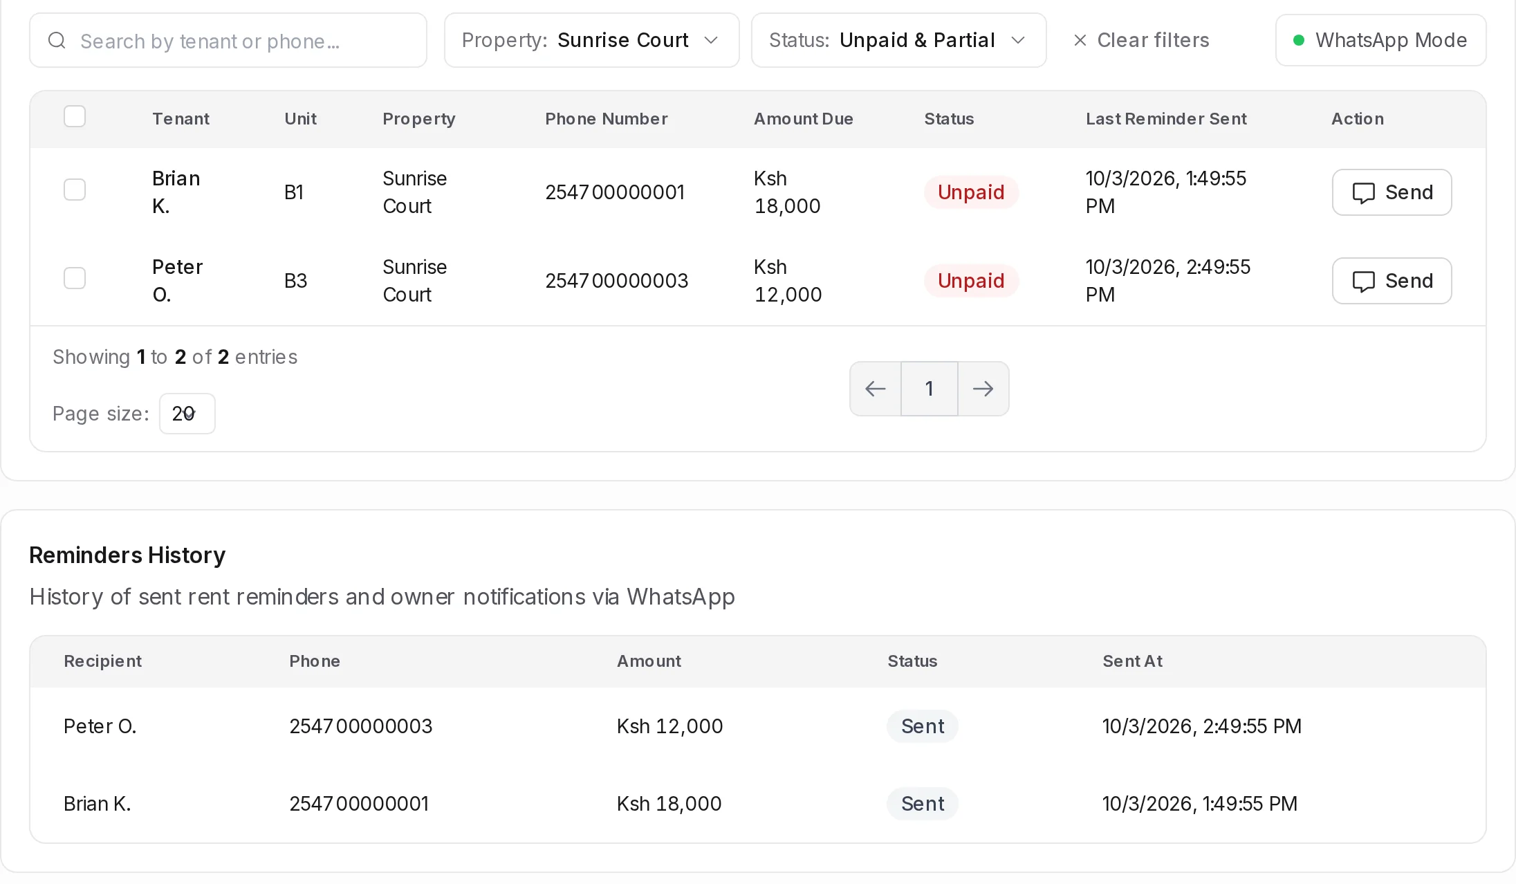Click history timestamp 10/3/2026, 2:49:55 PM

[1201, 726]
